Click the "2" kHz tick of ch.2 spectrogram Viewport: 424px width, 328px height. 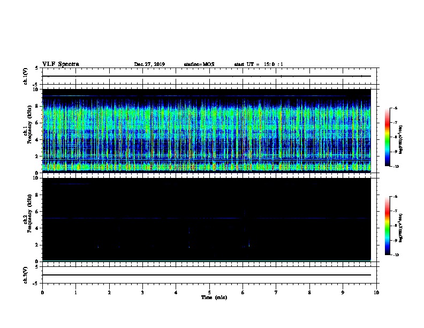coord(37,245)
